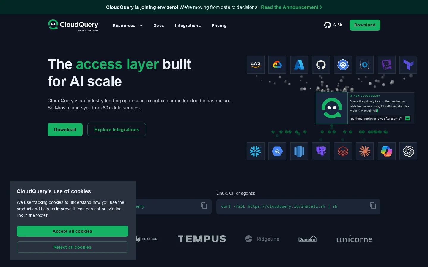
Task: Focus the duplicate rows question input
Action: pyautogui.click(x=377, y=119)
